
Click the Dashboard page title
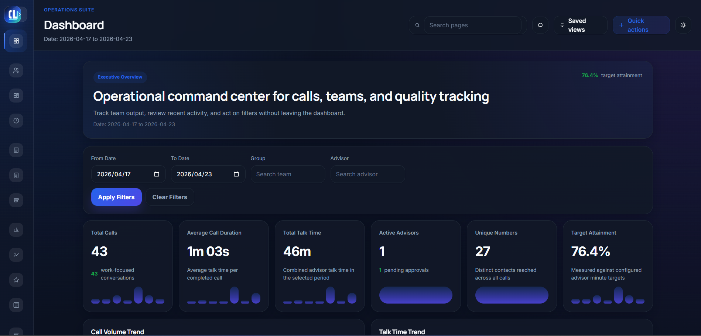tap(74, 25)
